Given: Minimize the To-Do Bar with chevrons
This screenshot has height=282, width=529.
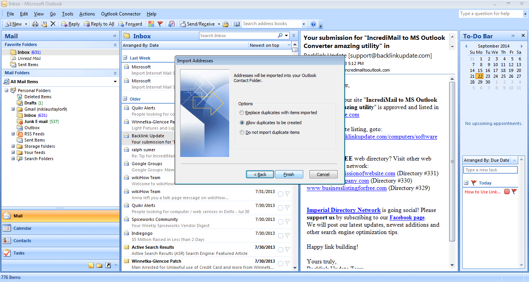Looking at the screenshot, I should [513, 36].
